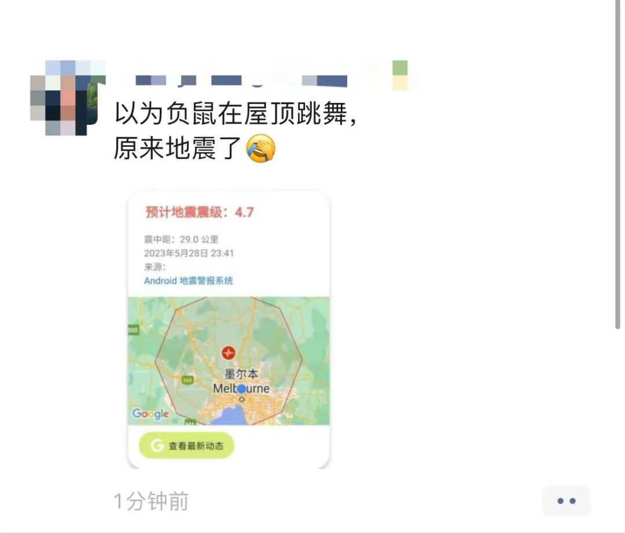This screenshot has height=533, width=625.
Task: Click the crying-laughing emoji in the post
Action: (261, 148)
